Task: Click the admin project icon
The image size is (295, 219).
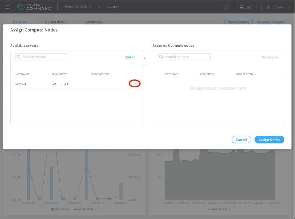Action: [242, 7]
